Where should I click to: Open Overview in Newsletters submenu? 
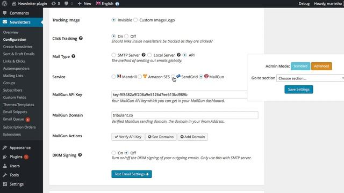point(11,32)
